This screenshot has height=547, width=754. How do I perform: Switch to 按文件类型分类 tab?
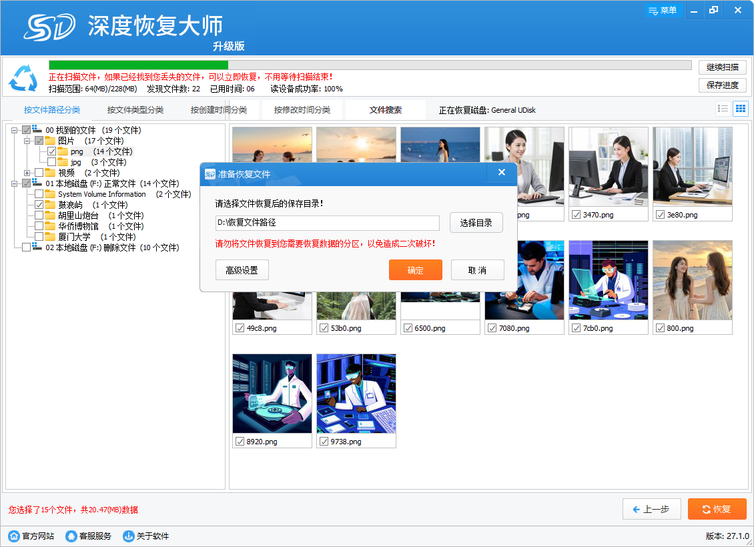coord(135,110)
